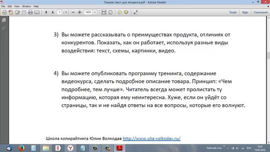The width and height of the screenshot is (270, 152).
Task: Open Yandex Browser Y taskbar icon
Action: coord(70,148)
